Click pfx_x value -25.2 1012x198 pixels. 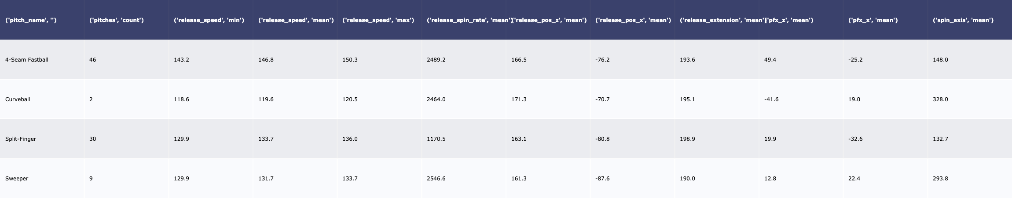coord(855,60)
